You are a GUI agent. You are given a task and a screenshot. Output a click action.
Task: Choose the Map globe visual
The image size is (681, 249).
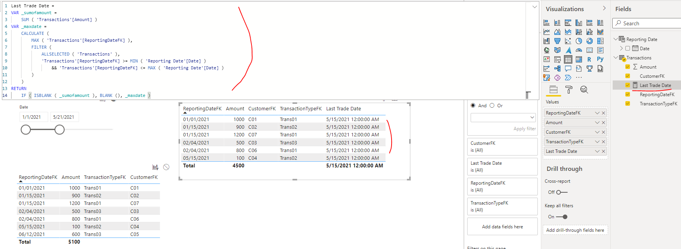(547, 50)
